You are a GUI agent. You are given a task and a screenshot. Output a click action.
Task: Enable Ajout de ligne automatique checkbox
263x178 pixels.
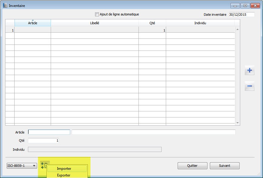pos(97,14)
